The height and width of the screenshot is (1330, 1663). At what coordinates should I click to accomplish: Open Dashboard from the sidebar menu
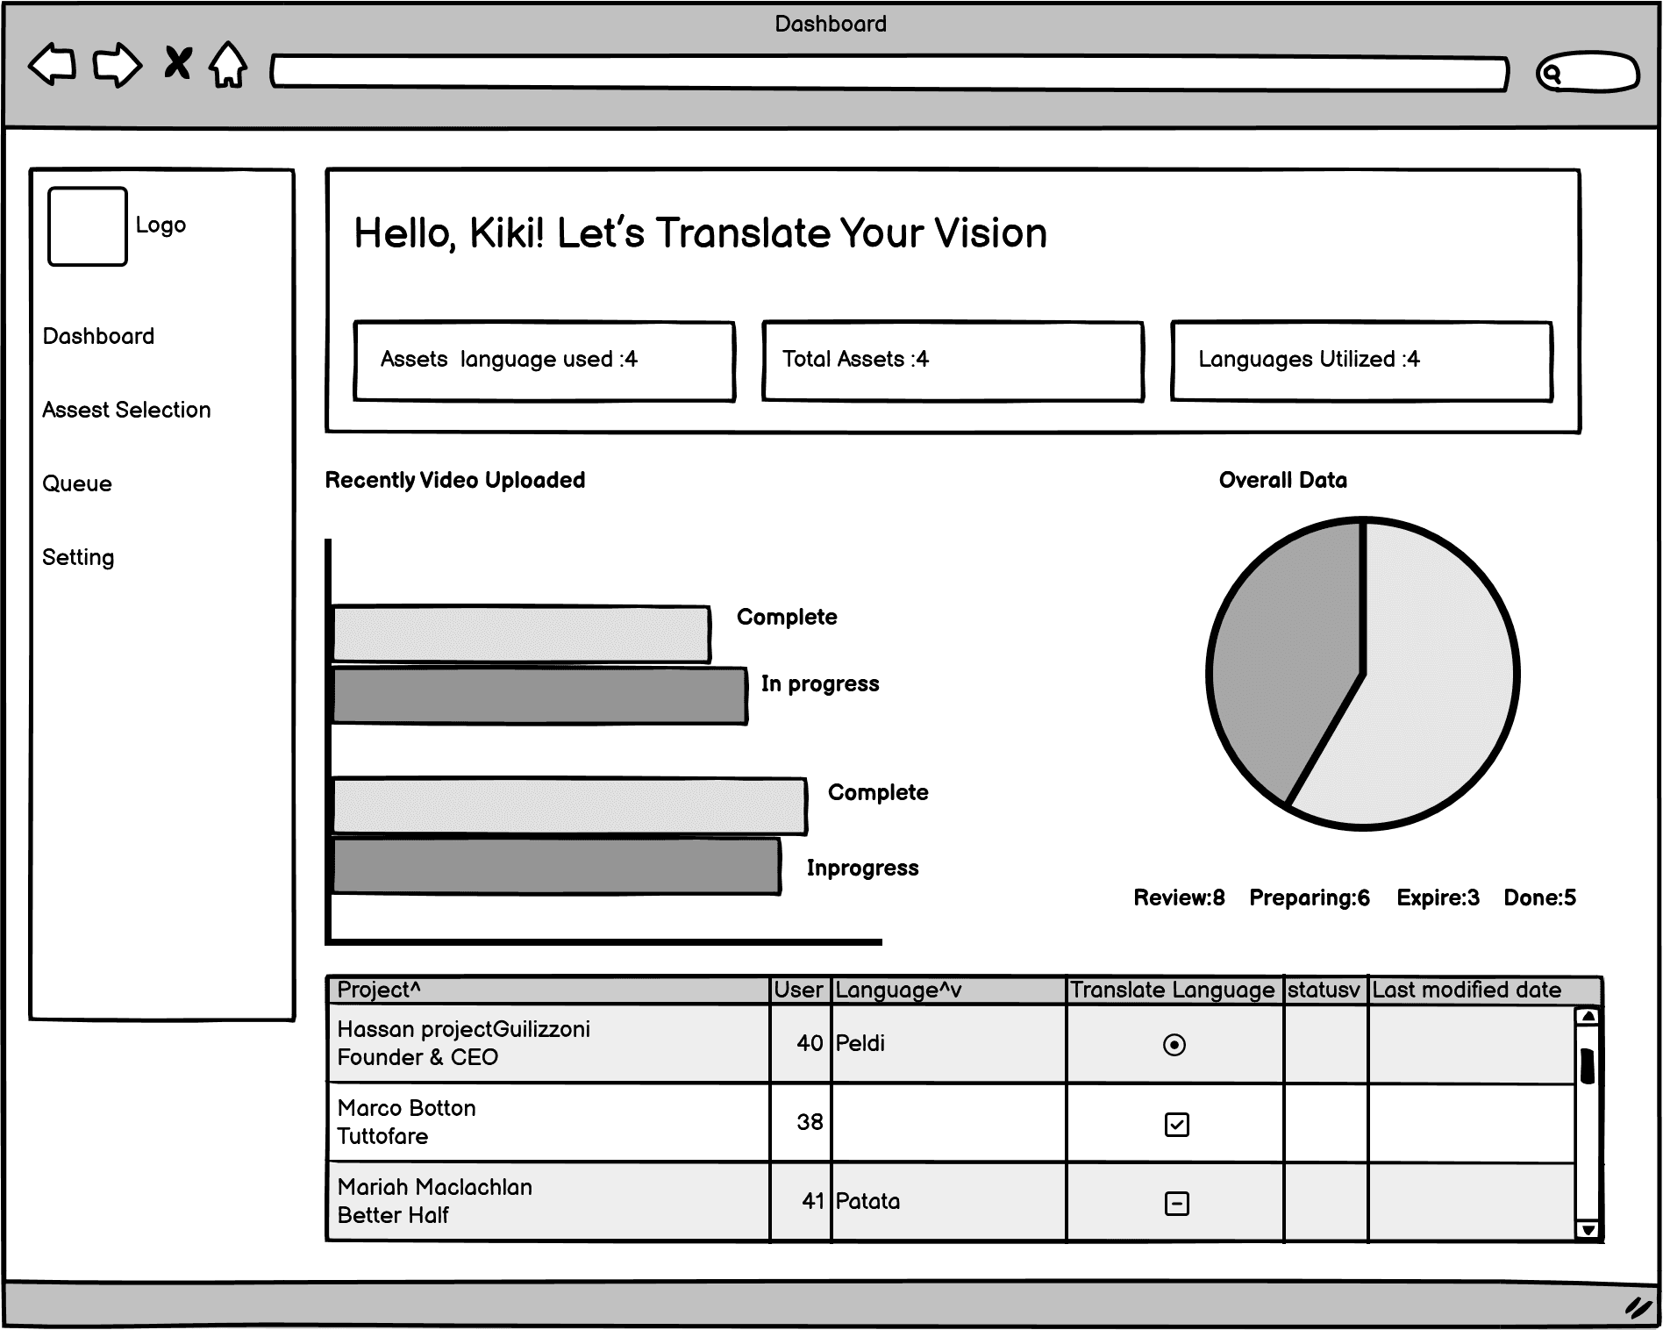coord(98,335)
